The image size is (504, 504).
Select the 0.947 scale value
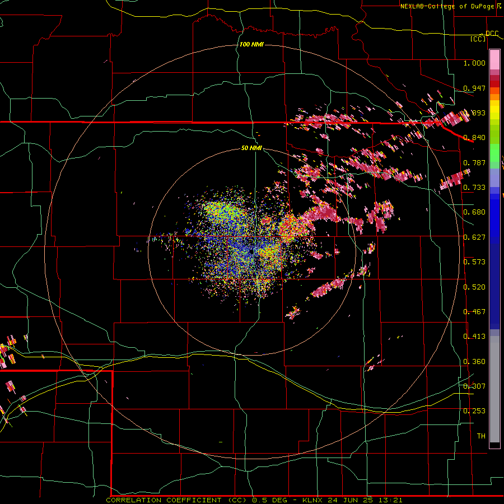tap(474, 88)
